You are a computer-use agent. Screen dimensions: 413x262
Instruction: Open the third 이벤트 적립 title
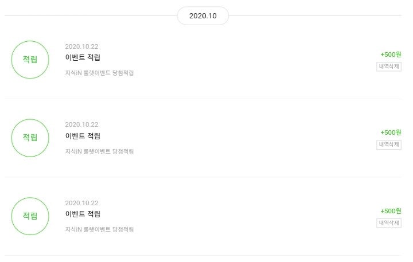83,214
